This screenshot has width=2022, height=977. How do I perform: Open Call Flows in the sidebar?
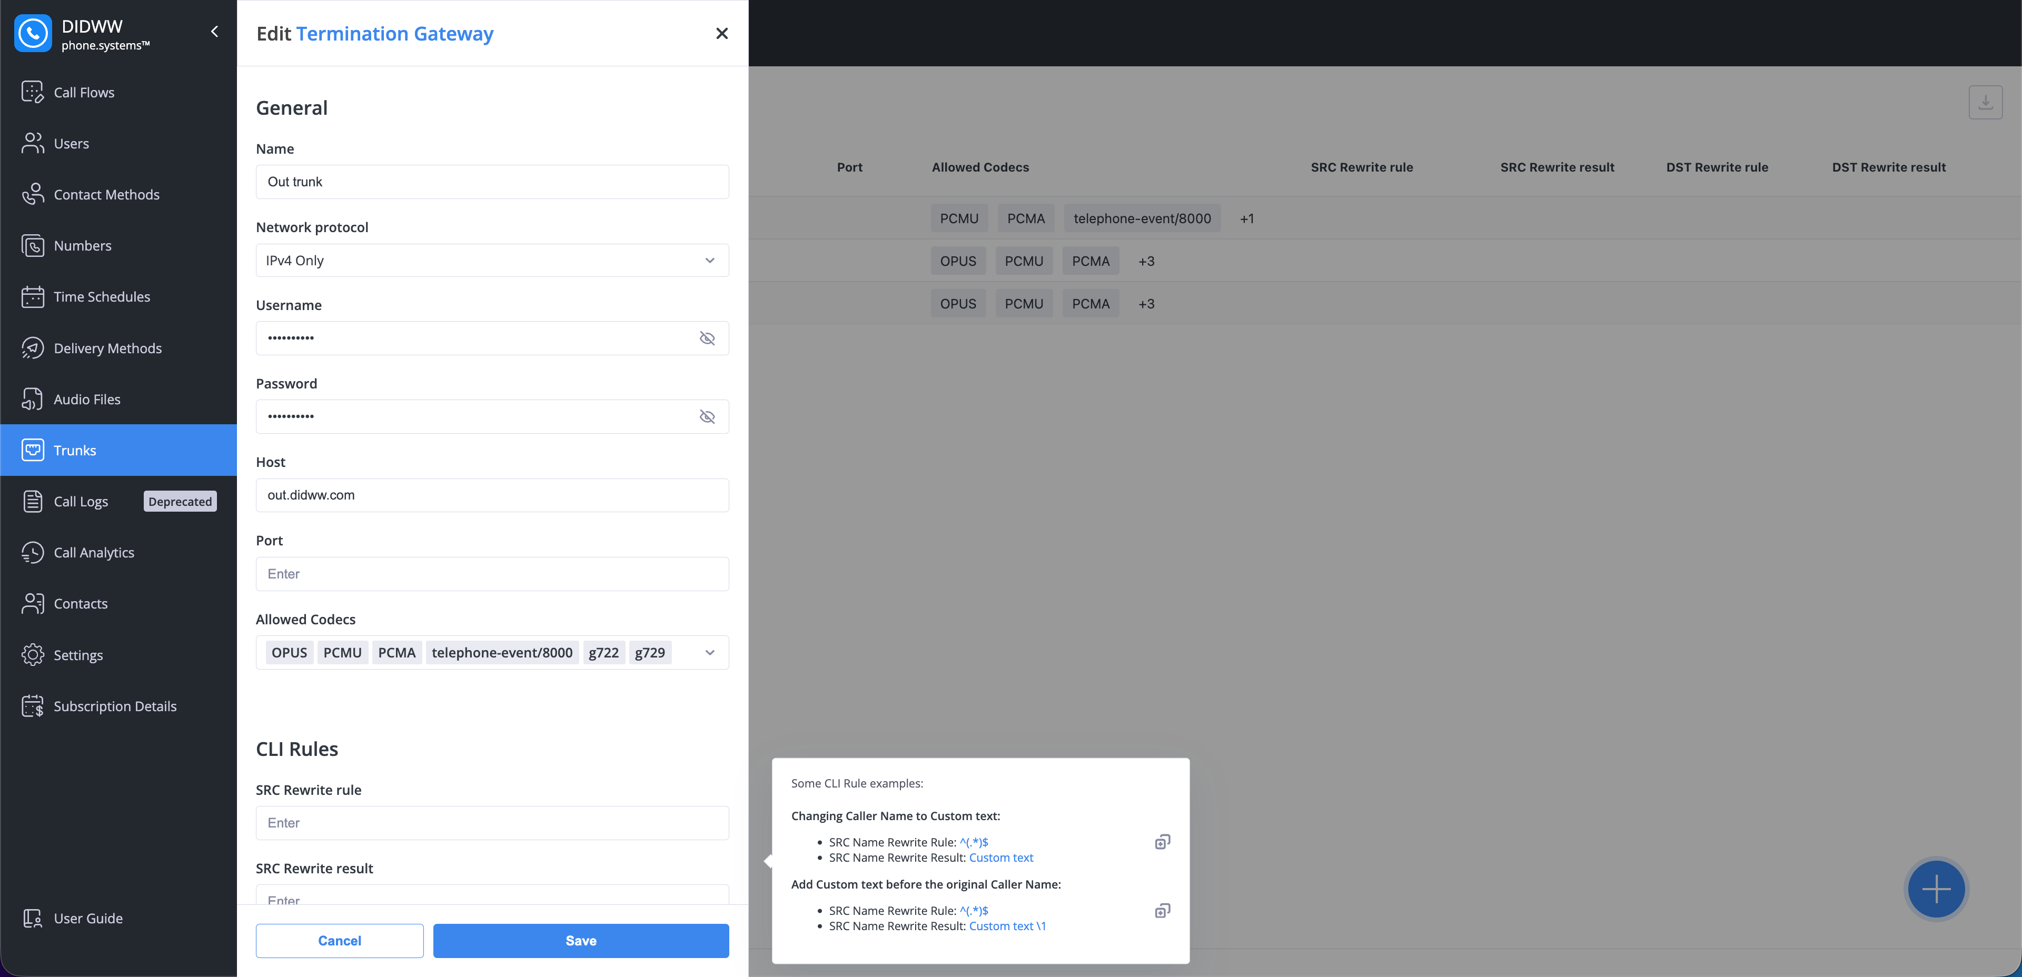coord(83,93)
